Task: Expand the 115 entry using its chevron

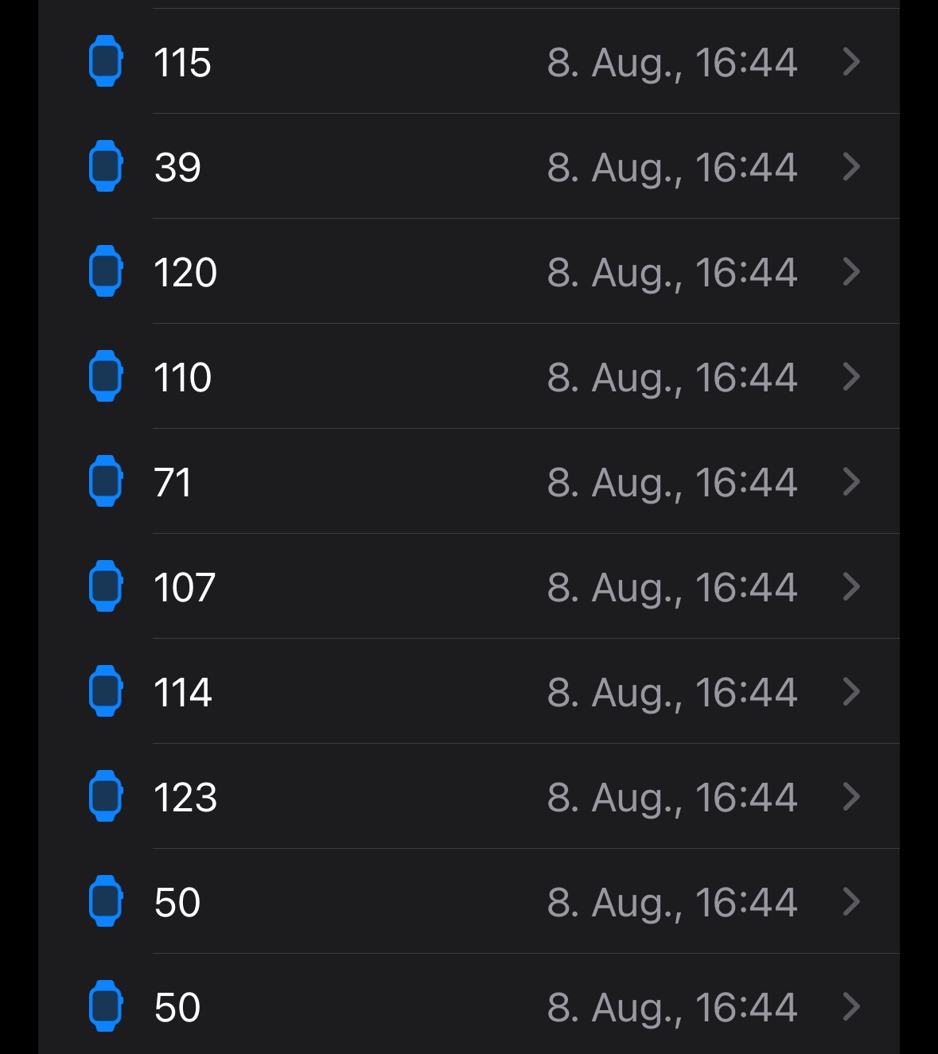Action: 851,61
